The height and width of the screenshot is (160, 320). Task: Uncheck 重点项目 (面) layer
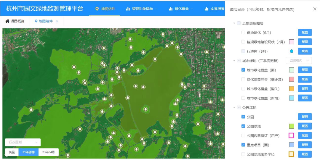coord(243,145)
